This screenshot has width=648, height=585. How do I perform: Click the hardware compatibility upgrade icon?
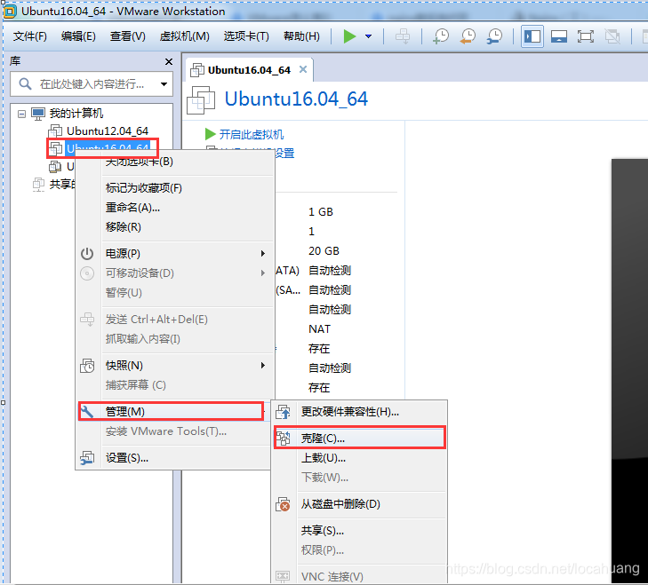coord(284,412)
